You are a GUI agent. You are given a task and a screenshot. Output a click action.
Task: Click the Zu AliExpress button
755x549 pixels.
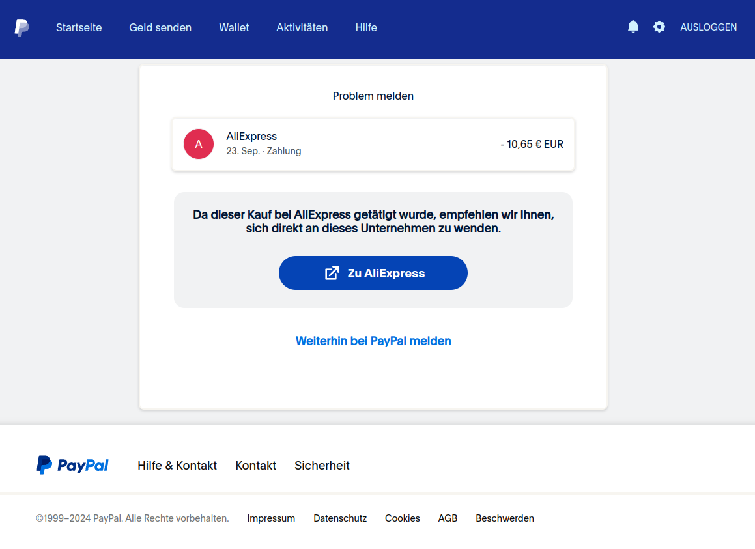(x=373, y=273)
